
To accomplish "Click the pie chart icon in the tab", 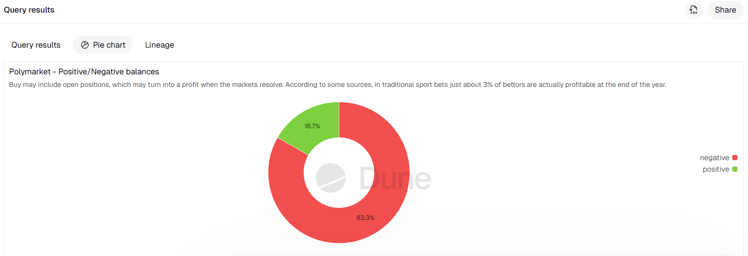I will coord(85,45).
